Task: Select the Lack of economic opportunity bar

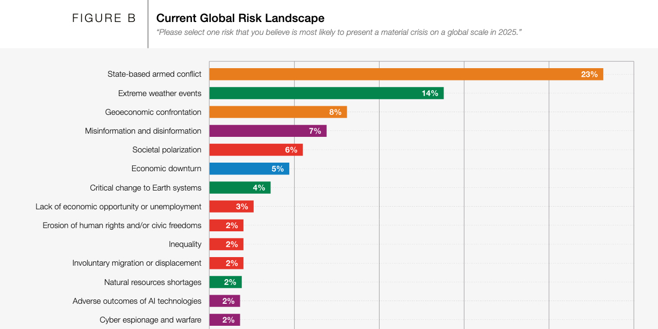Action: pyautogui.click(x=231, y=207)
